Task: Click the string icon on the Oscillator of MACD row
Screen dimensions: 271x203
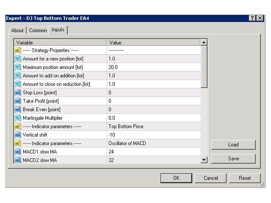Action: (x=18, y=143)
